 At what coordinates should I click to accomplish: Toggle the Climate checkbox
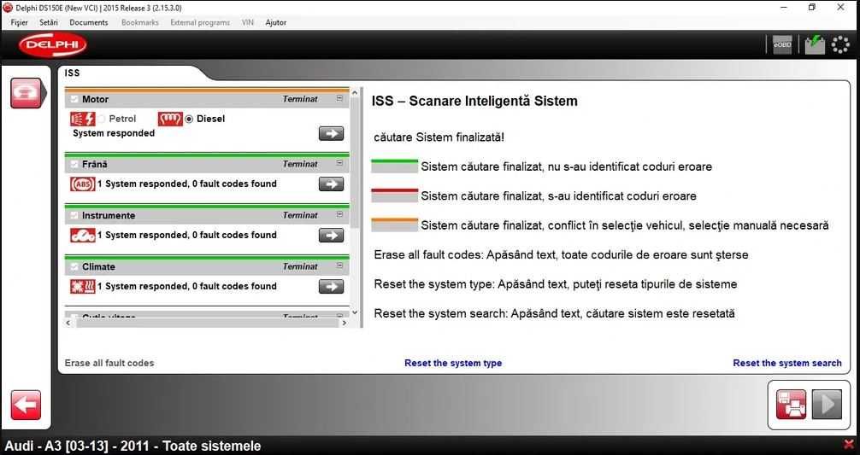click(74, 267)
